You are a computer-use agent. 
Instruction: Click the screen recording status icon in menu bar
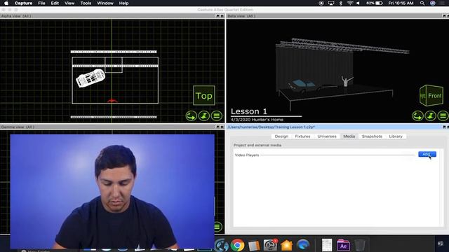click(x=321, y=3)
